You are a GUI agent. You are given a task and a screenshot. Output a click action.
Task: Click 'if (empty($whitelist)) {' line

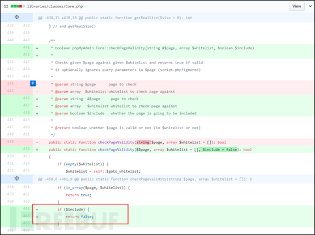(x=83, y=164)
